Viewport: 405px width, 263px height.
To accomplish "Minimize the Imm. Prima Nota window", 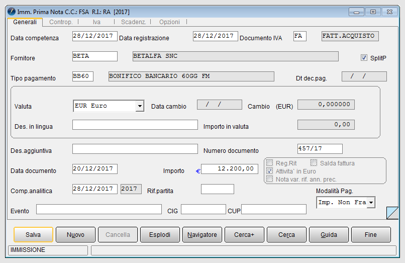I will [356, 12].
